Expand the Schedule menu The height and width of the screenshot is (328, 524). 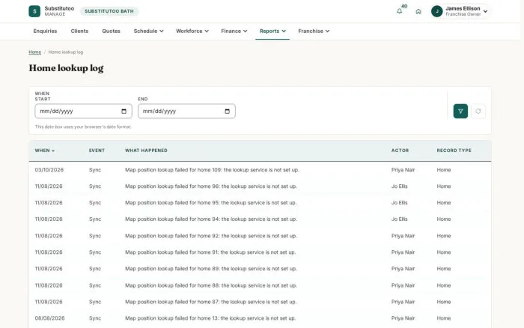click(148, 31)
